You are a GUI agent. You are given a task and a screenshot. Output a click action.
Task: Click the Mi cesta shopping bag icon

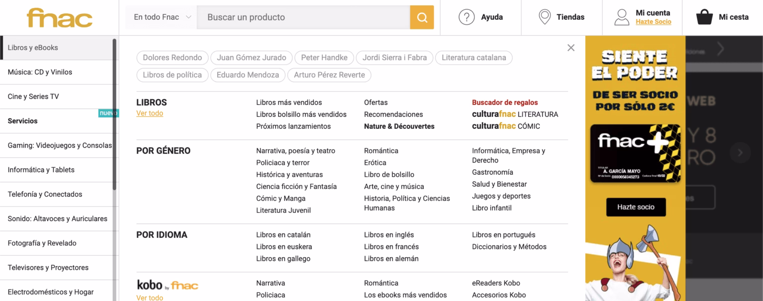[x=704, y=17]
